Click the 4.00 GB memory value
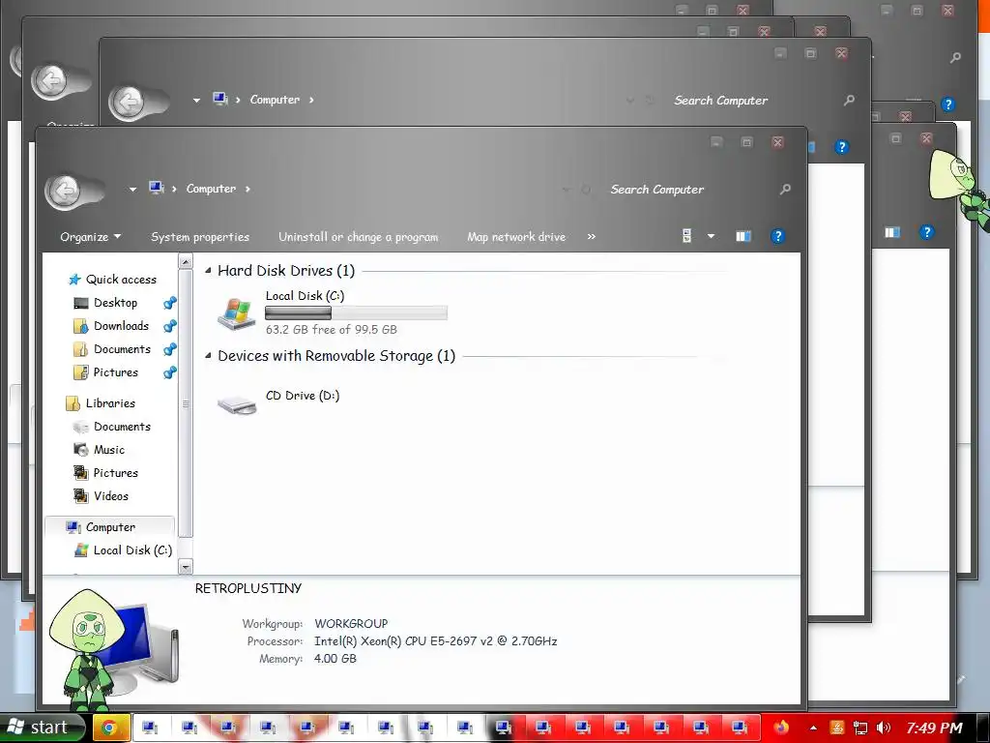990x743 pixels. coord(335,658)
